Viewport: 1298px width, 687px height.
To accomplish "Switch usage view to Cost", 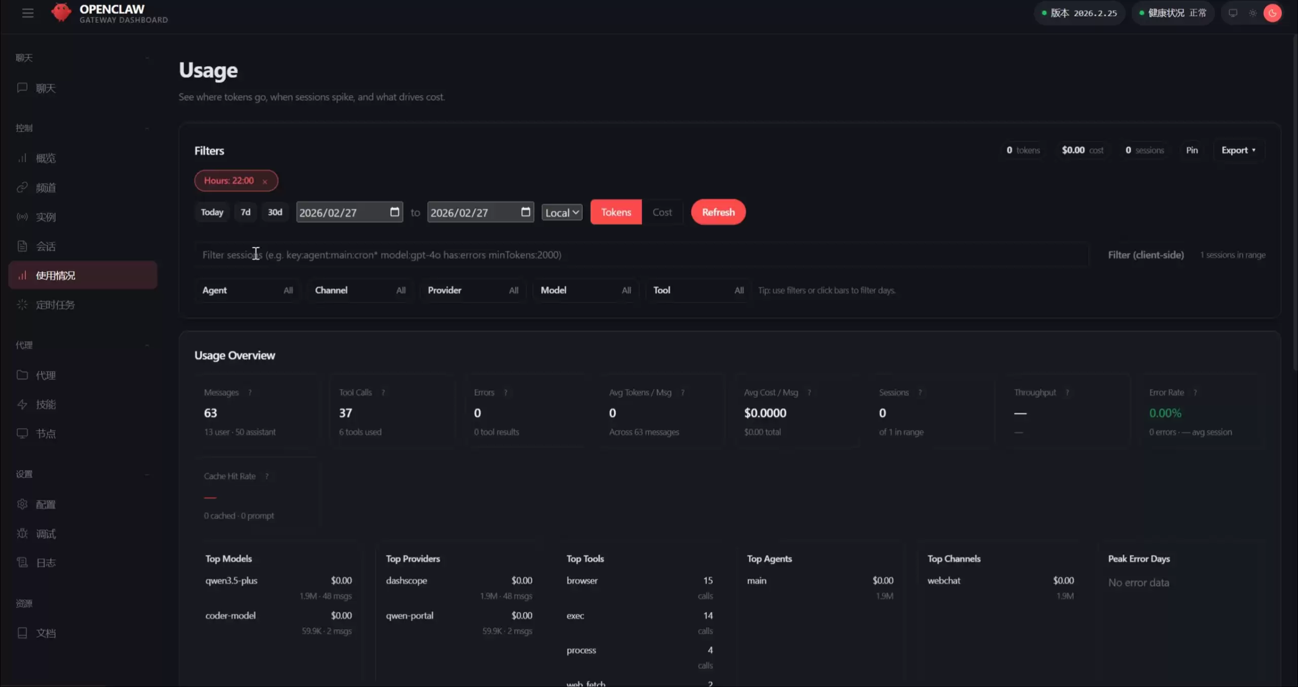I will pos(662,212).
